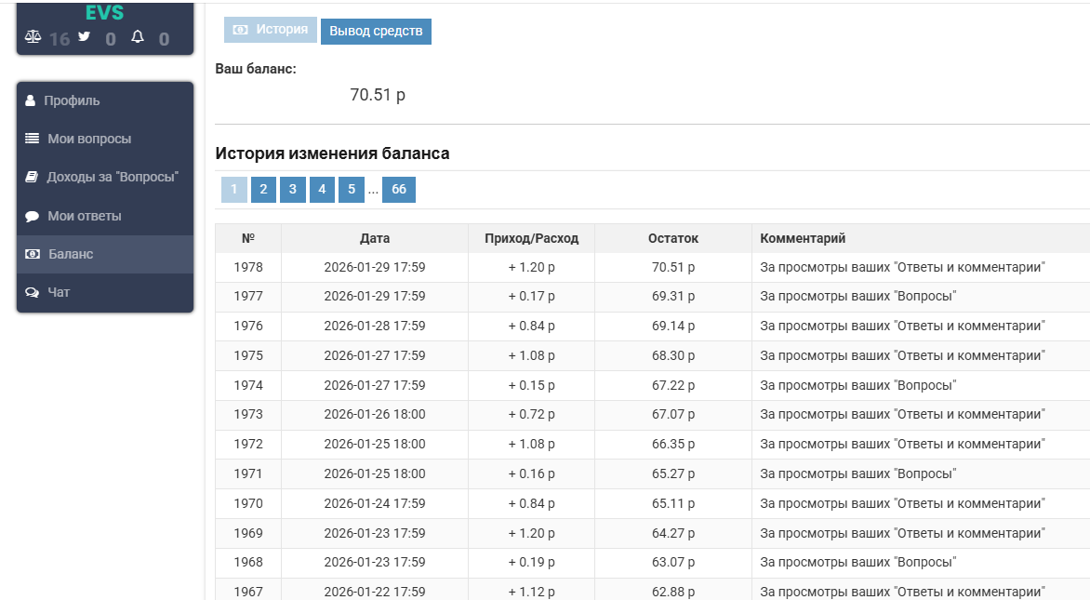Click row number 1971

coord(248,473)
